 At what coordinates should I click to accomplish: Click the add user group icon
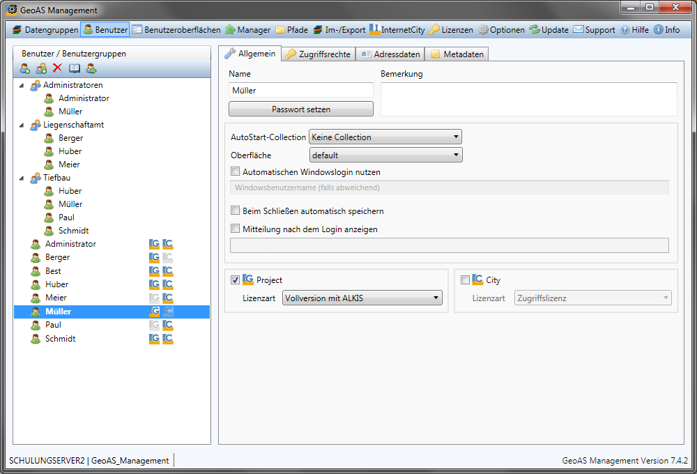point(41,68)
